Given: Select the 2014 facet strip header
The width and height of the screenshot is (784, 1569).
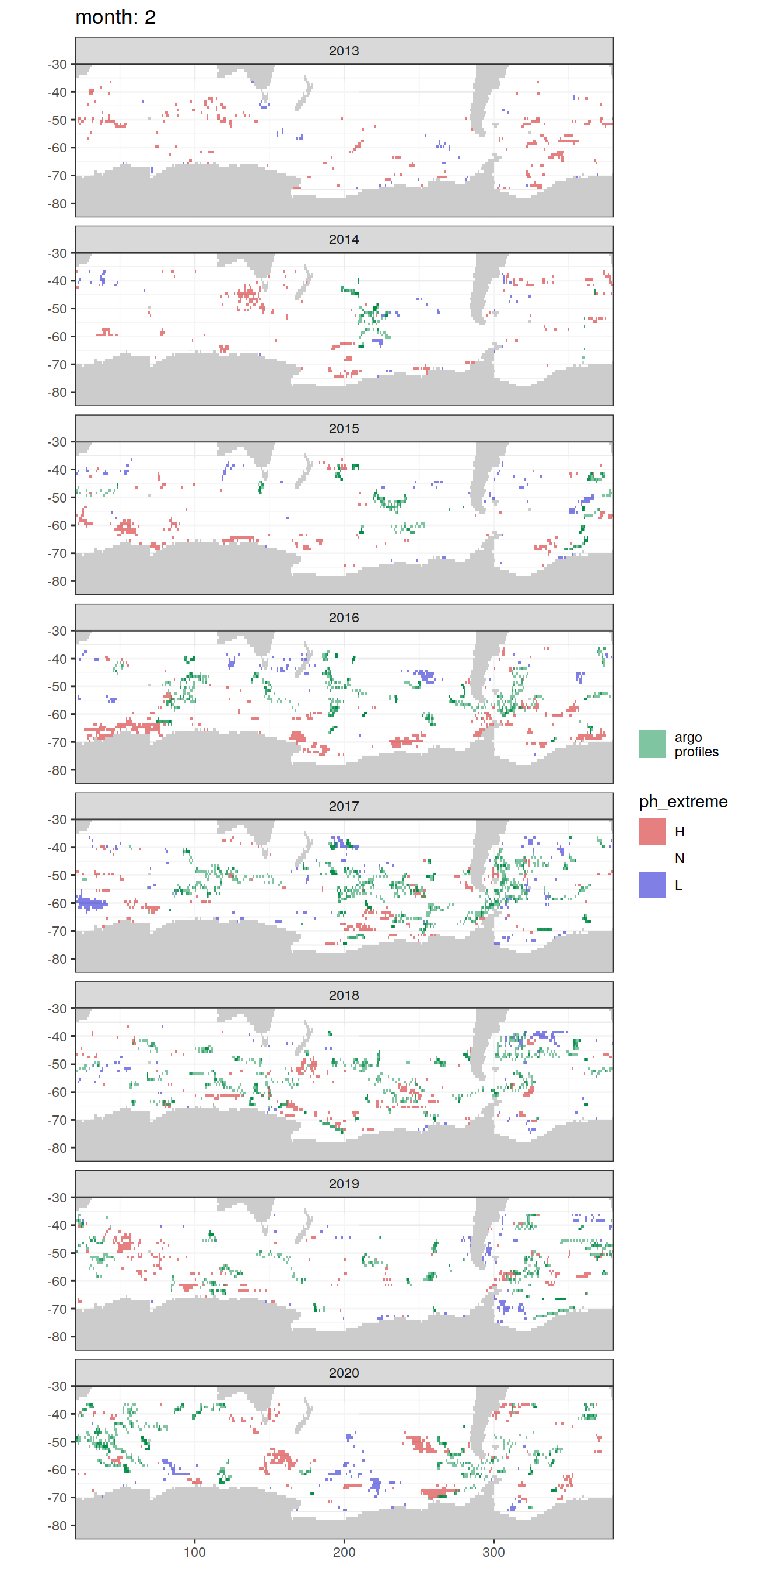Looking at the screenshot, I should point(344,239).
